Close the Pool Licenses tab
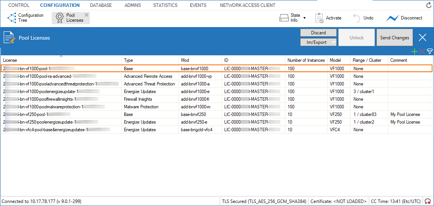This screenshot has width=434, height=206. (x=87, y=15)
